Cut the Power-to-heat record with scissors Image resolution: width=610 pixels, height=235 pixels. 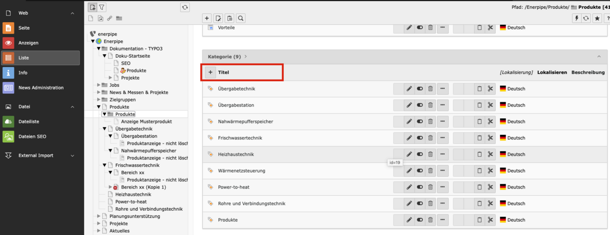point(490,187)
